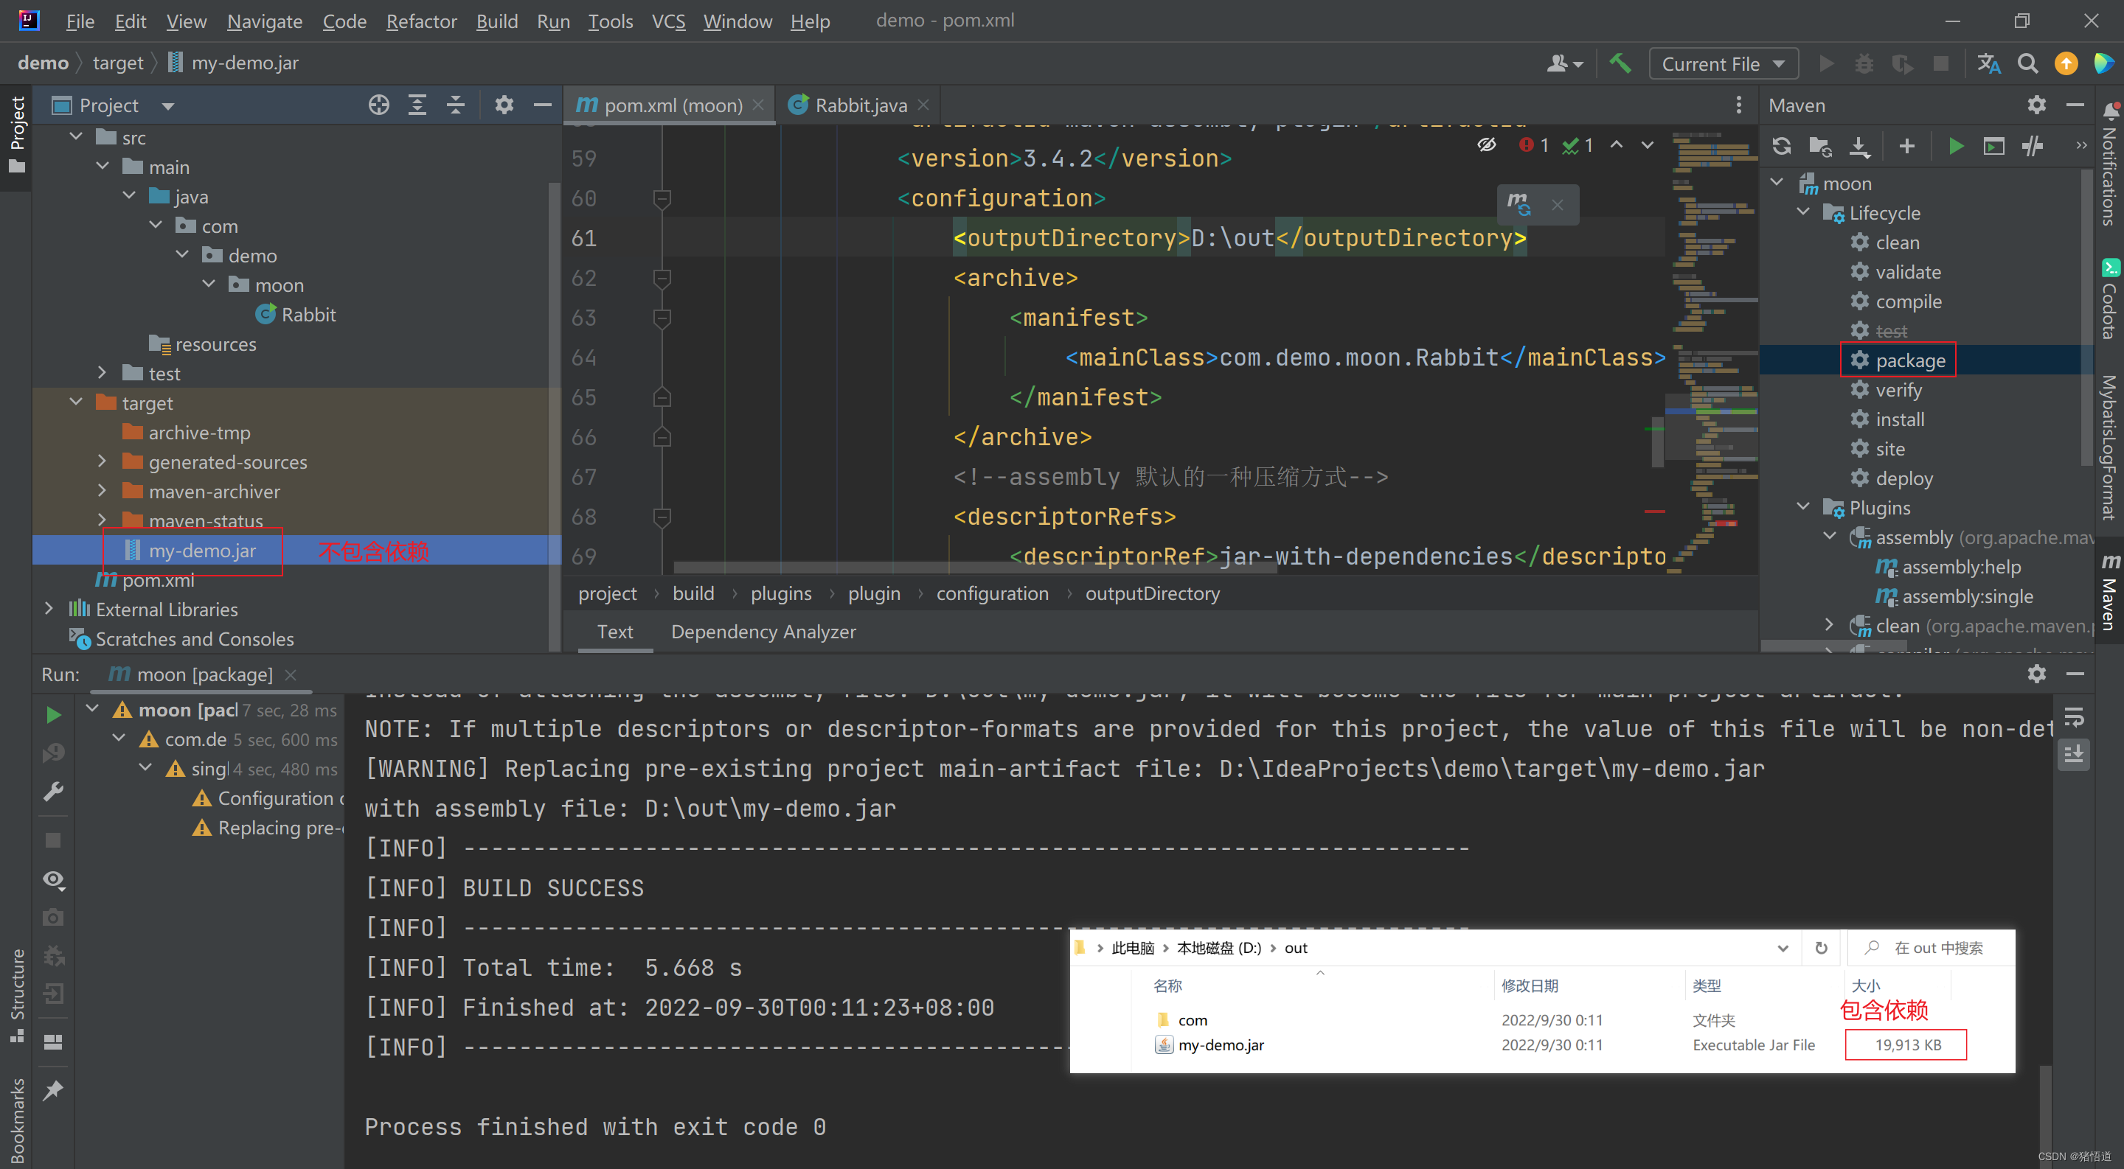Click Generate Sources and Update Folders icon
The width and height of the screenshot is (2124, 1169).
(1821, 147)
